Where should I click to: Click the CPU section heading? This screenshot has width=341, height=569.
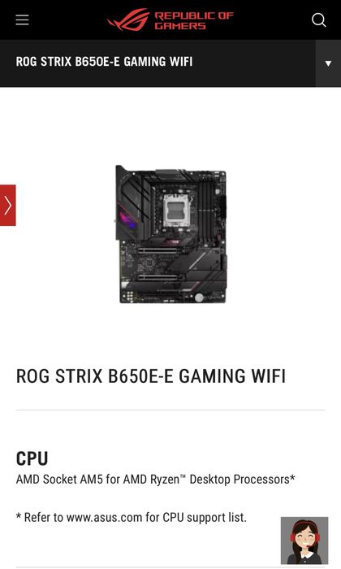click(32, 458)
